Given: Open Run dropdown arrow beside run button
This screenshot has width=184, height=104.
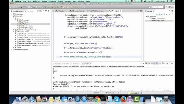Looking at the screenshot, I should [x=50, y=7].
